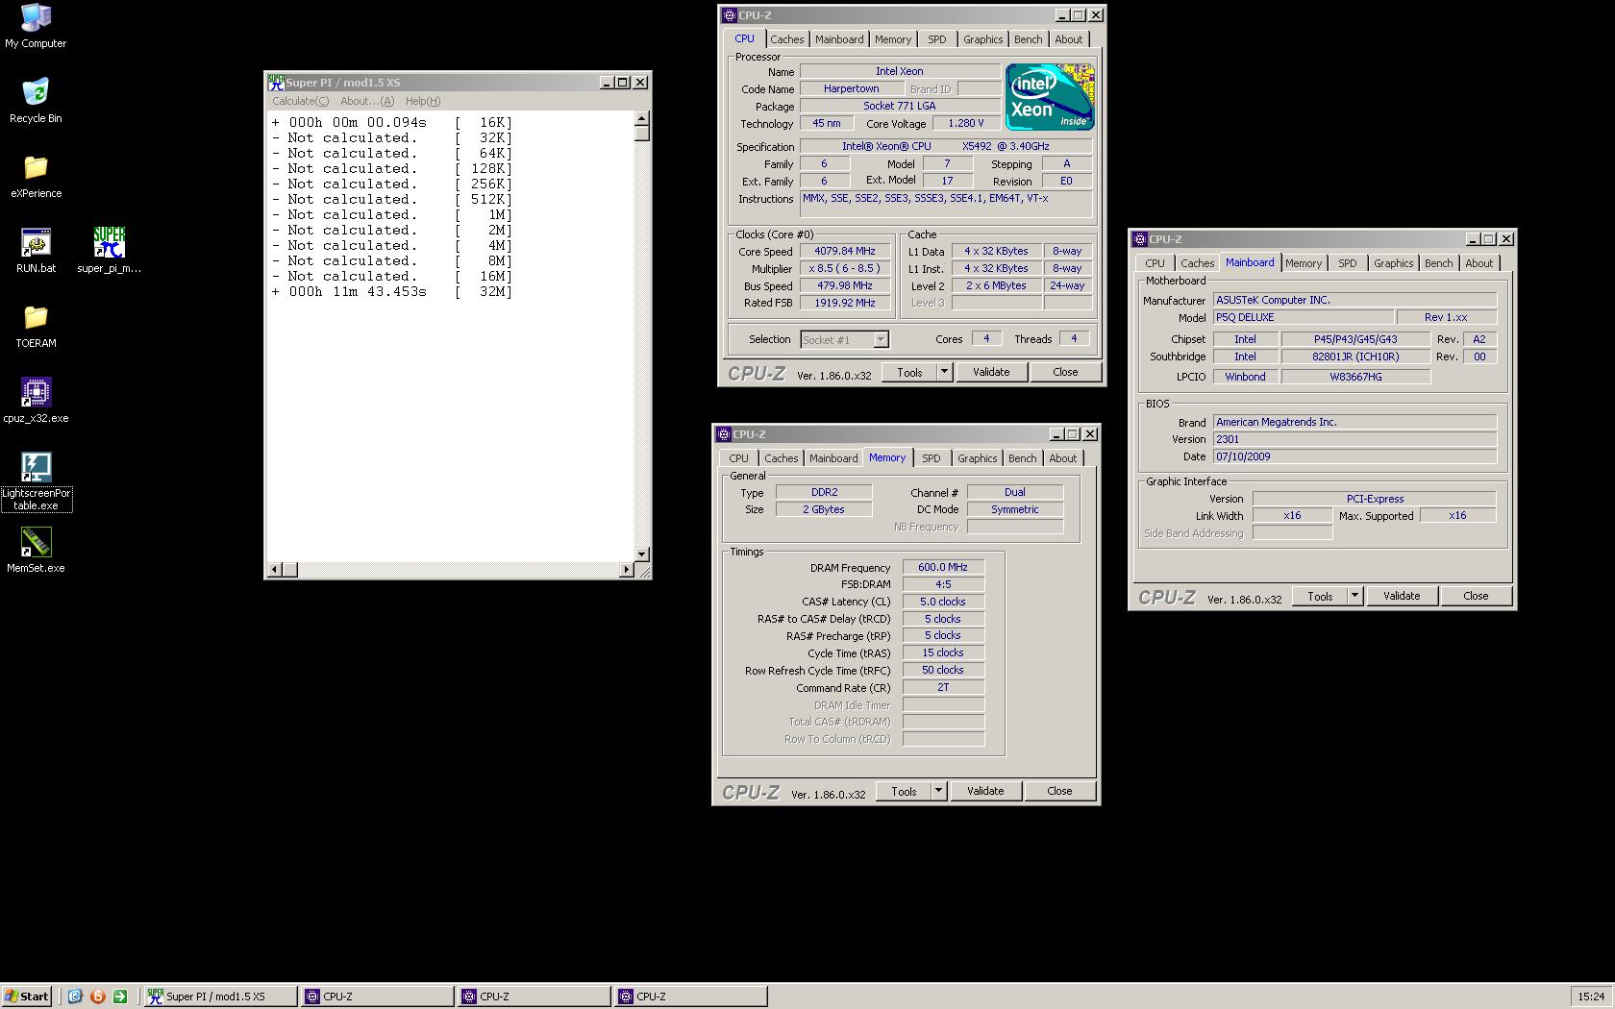The height and width of the screenshot is (1009, 1615).
Task: Click the DRAM Frequency value 600.0 MHz
Action: coord(943,567)
